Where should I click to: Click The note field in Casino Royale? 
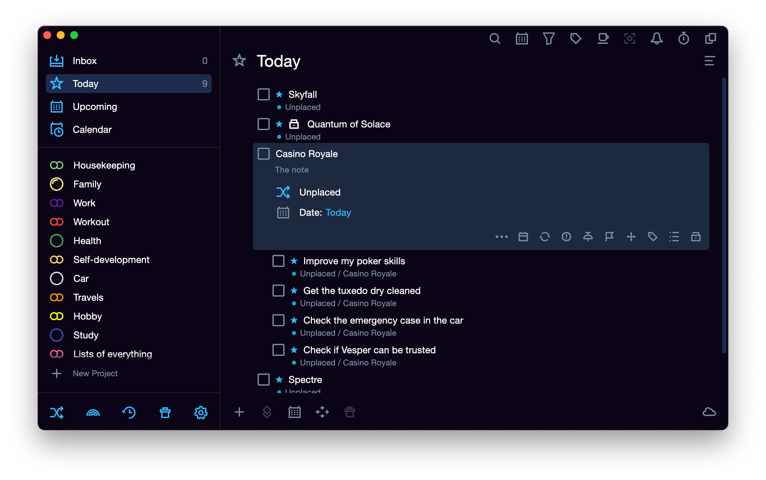point(292,170)
